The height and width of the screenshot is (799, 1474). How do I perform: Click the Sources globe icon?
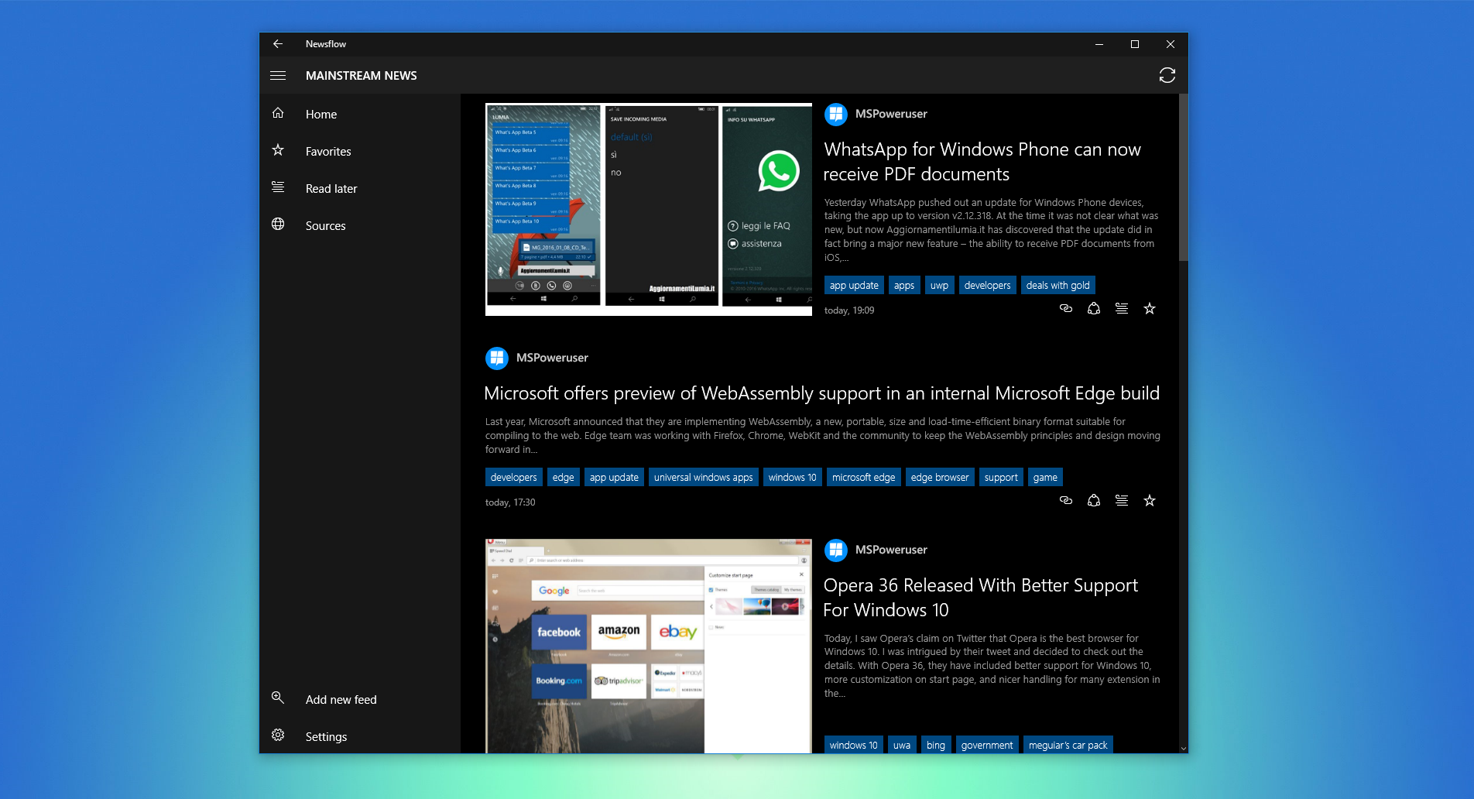point(278,225)
